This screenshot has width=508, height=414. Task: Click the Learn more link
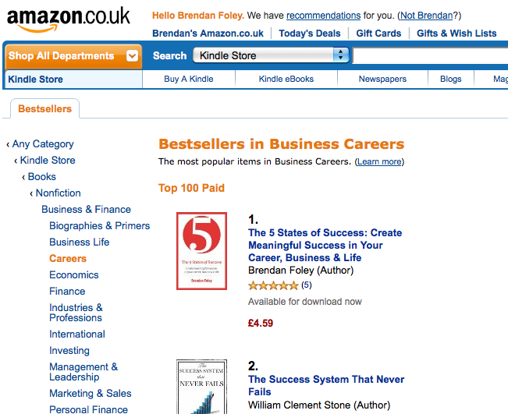[x=379, y=161]
